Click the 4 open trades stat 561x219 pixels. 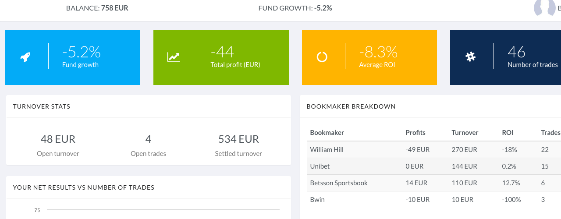[148, 139]
